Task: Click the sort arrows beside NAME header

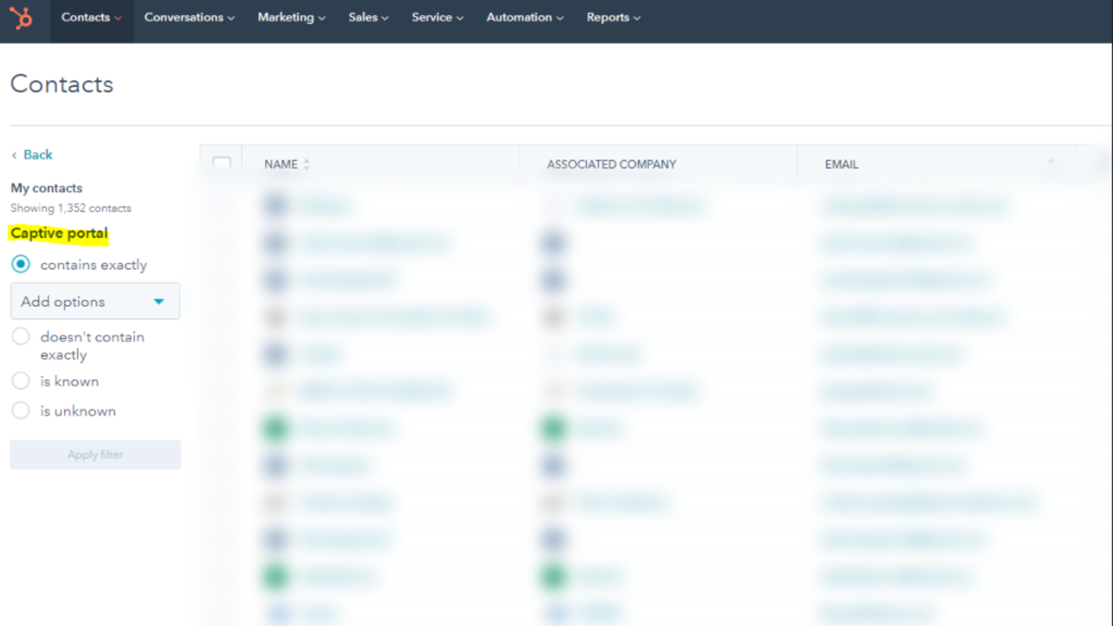Action: [x=307, y=163]
